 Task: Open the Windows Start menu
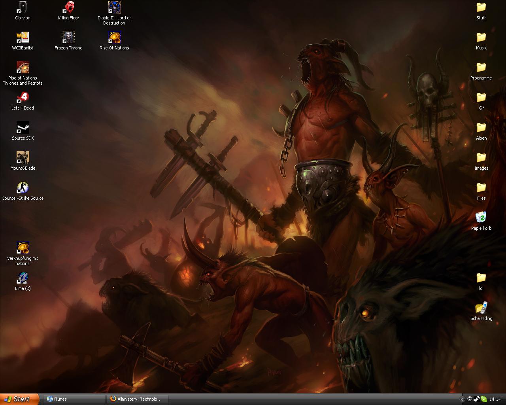tap(19, 399)
